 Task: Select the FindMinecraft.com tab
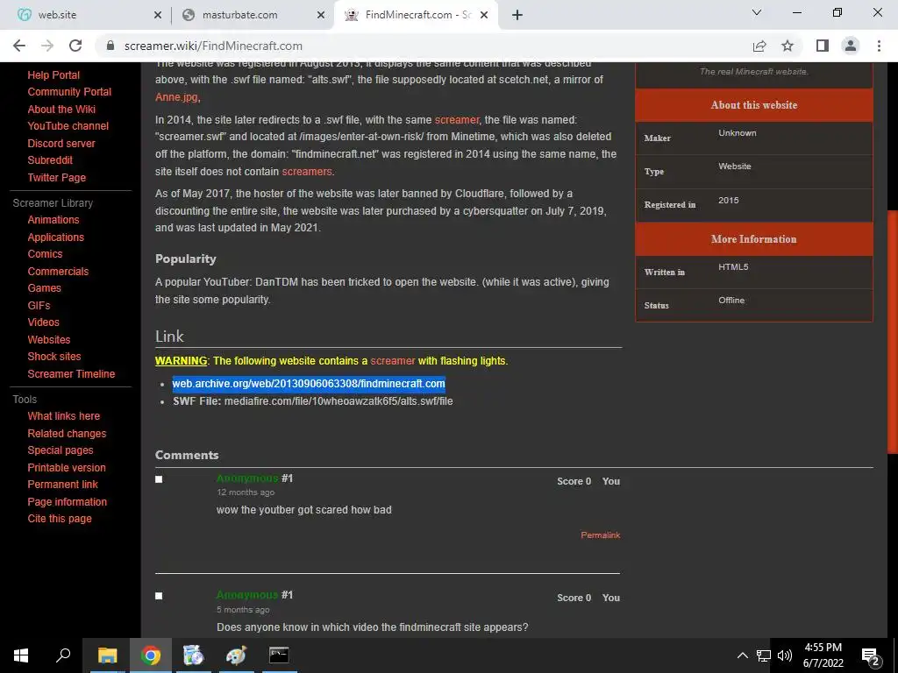coord(415,16)
